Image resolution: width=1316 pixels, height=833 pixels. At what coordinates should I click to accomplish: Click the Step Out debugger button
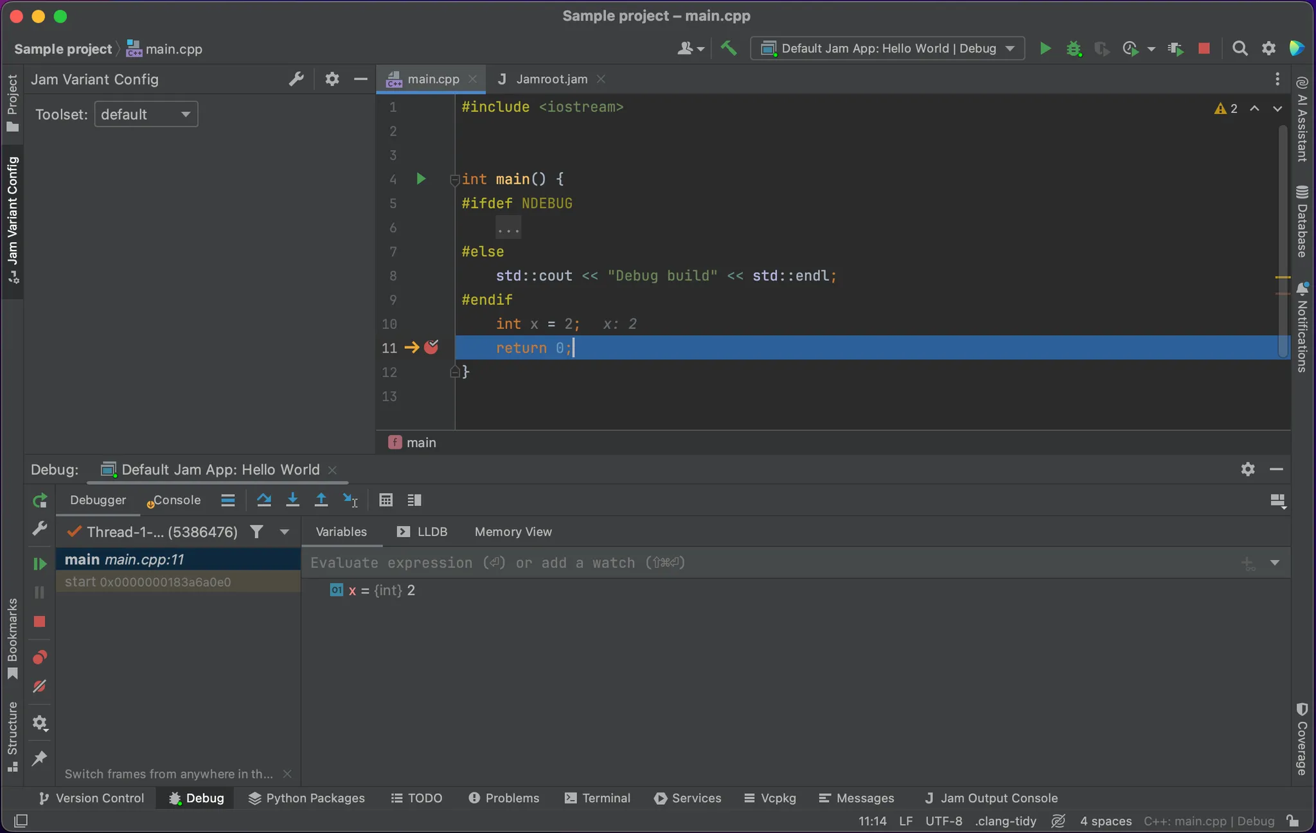pos(321,500)
